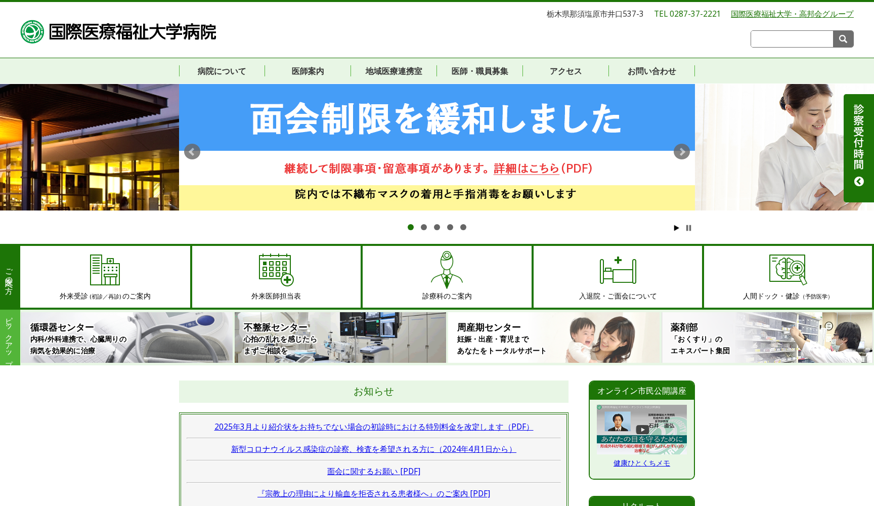Click the search magnifying glass icon
The image size is (874, 506).
tap(843, 38)
